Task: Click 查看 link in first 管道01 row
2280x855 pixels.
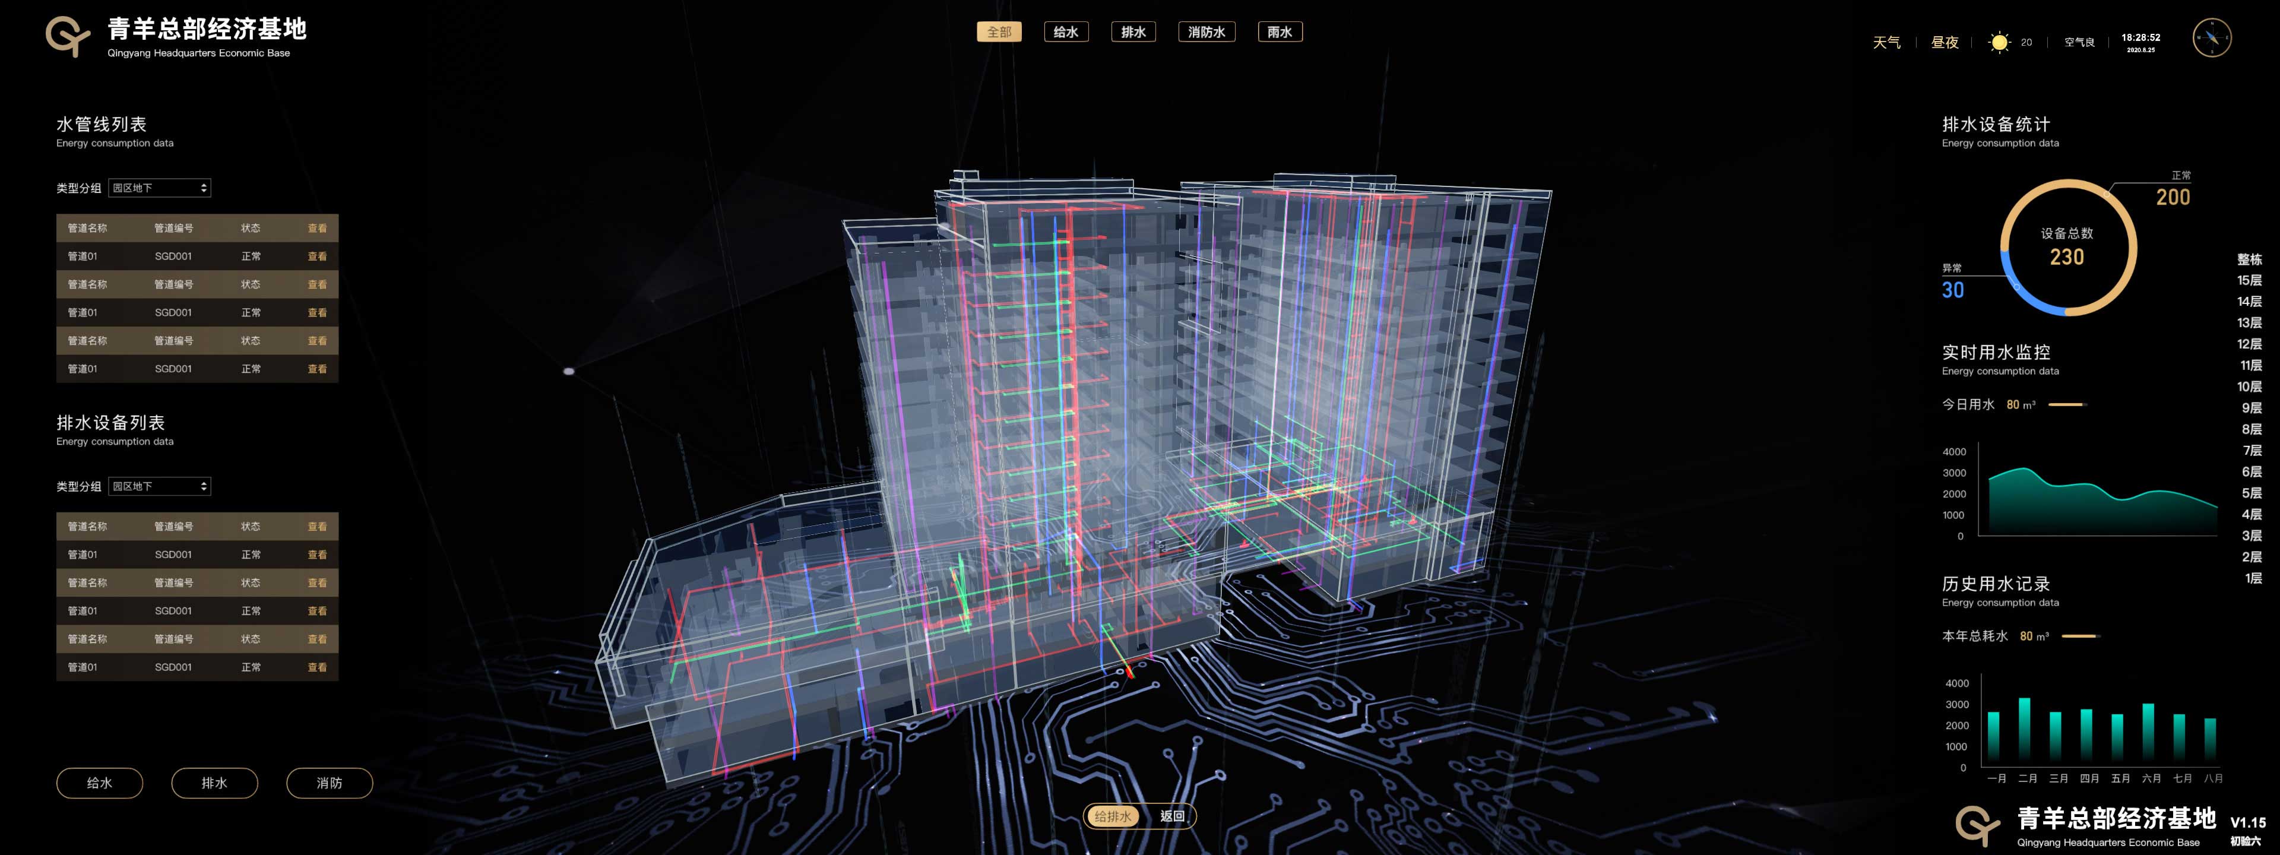Action: 317,256
